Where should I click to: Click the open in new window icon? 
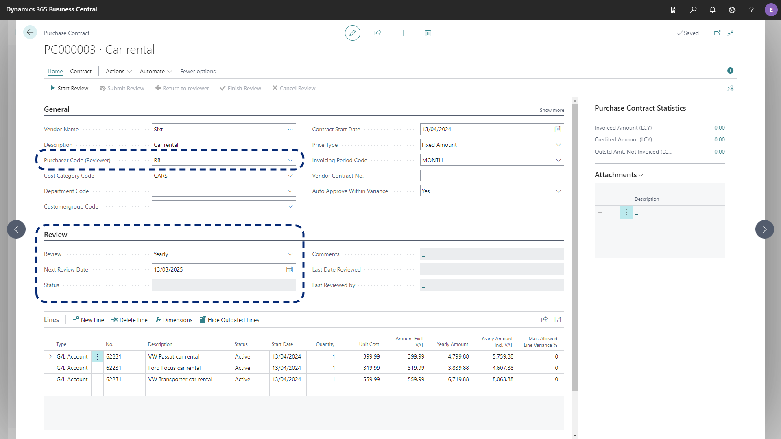coord(717,33)
